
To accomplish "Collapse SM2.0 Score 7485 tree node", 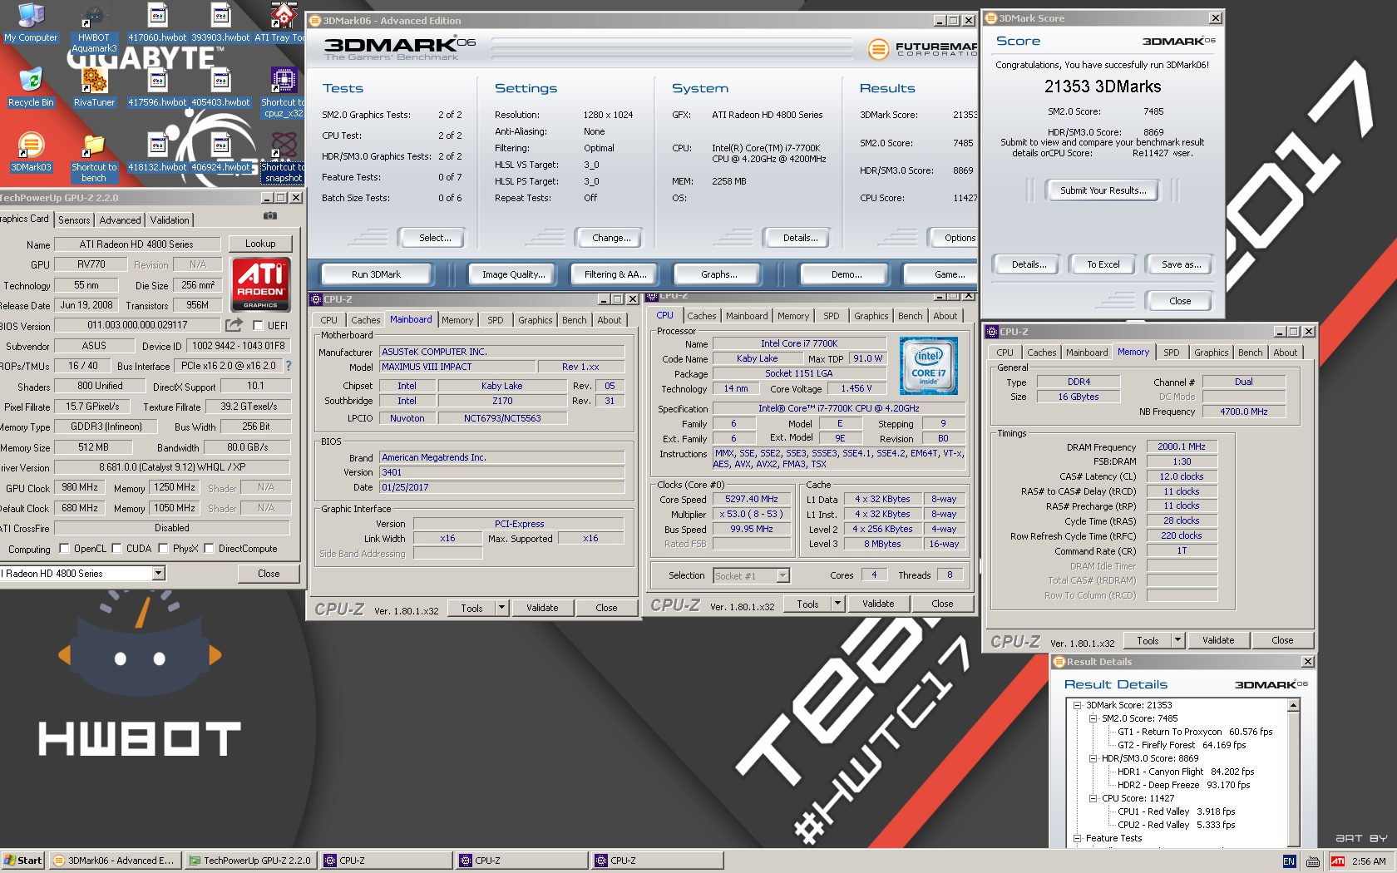I will [1093, 718].
